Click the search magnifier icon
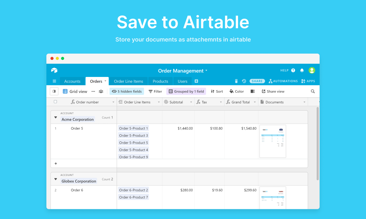The width and height of the screenshot is (366, 219). [x=313, y=91]
